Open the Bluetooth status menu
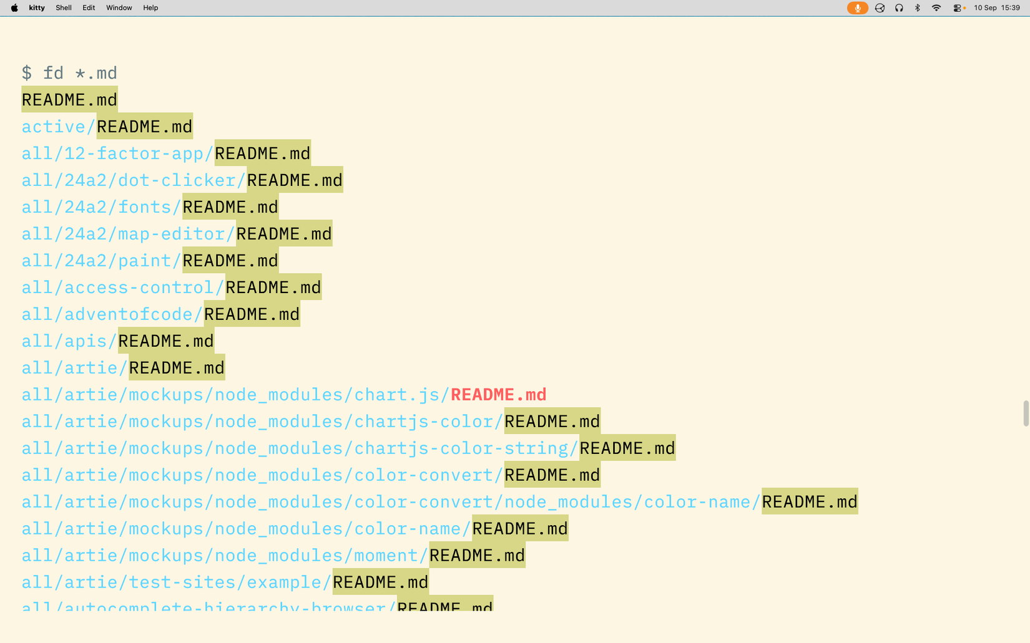Screen dimensions: 1030x643 tap(917, 7)
